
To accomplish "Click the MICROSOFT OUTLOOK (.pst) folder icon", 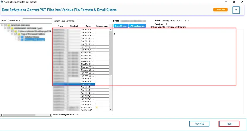I will click(12, 29).
